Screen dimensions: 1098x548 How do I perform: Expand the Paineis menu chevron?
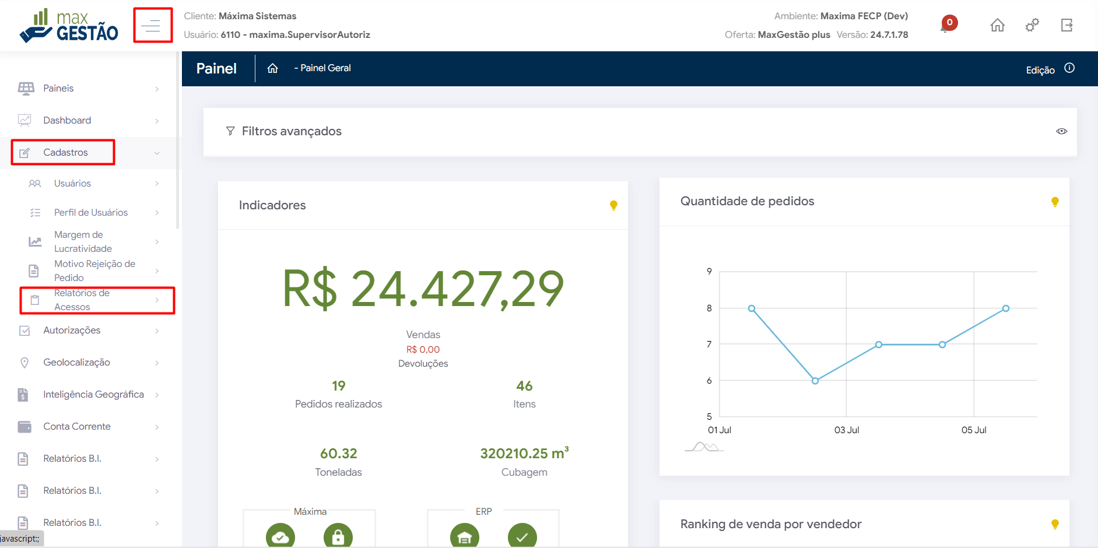(157, 89)
